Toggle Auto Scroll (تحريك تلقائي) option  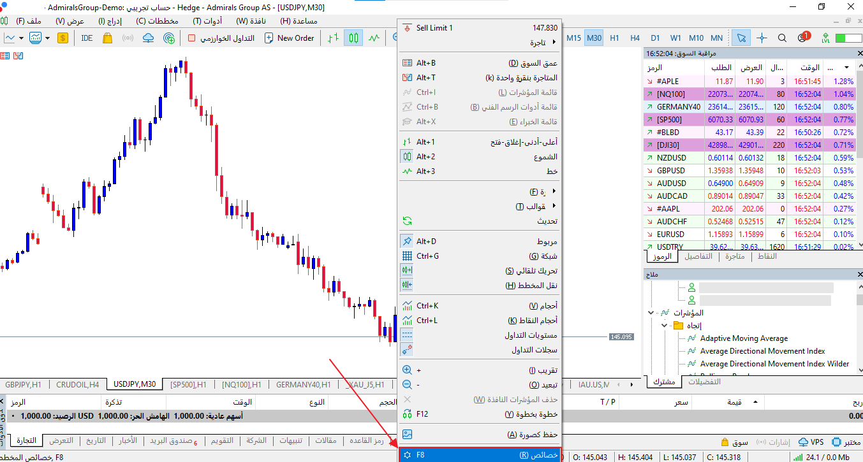479,271
